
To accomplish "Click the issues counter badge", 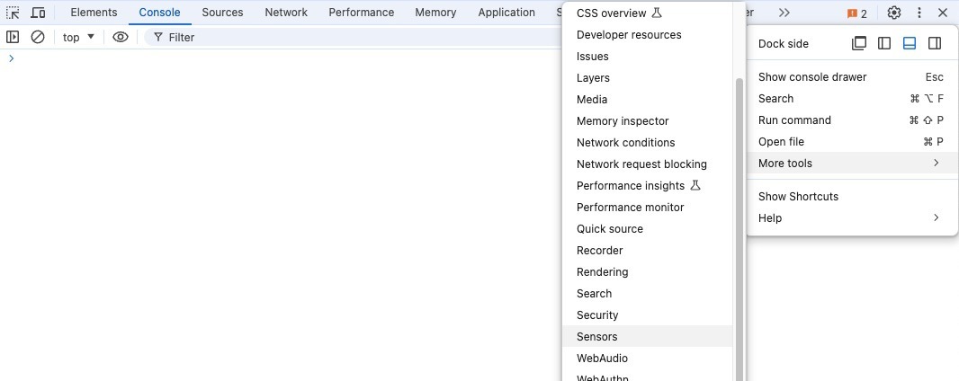I will click(x=856, y=13).
